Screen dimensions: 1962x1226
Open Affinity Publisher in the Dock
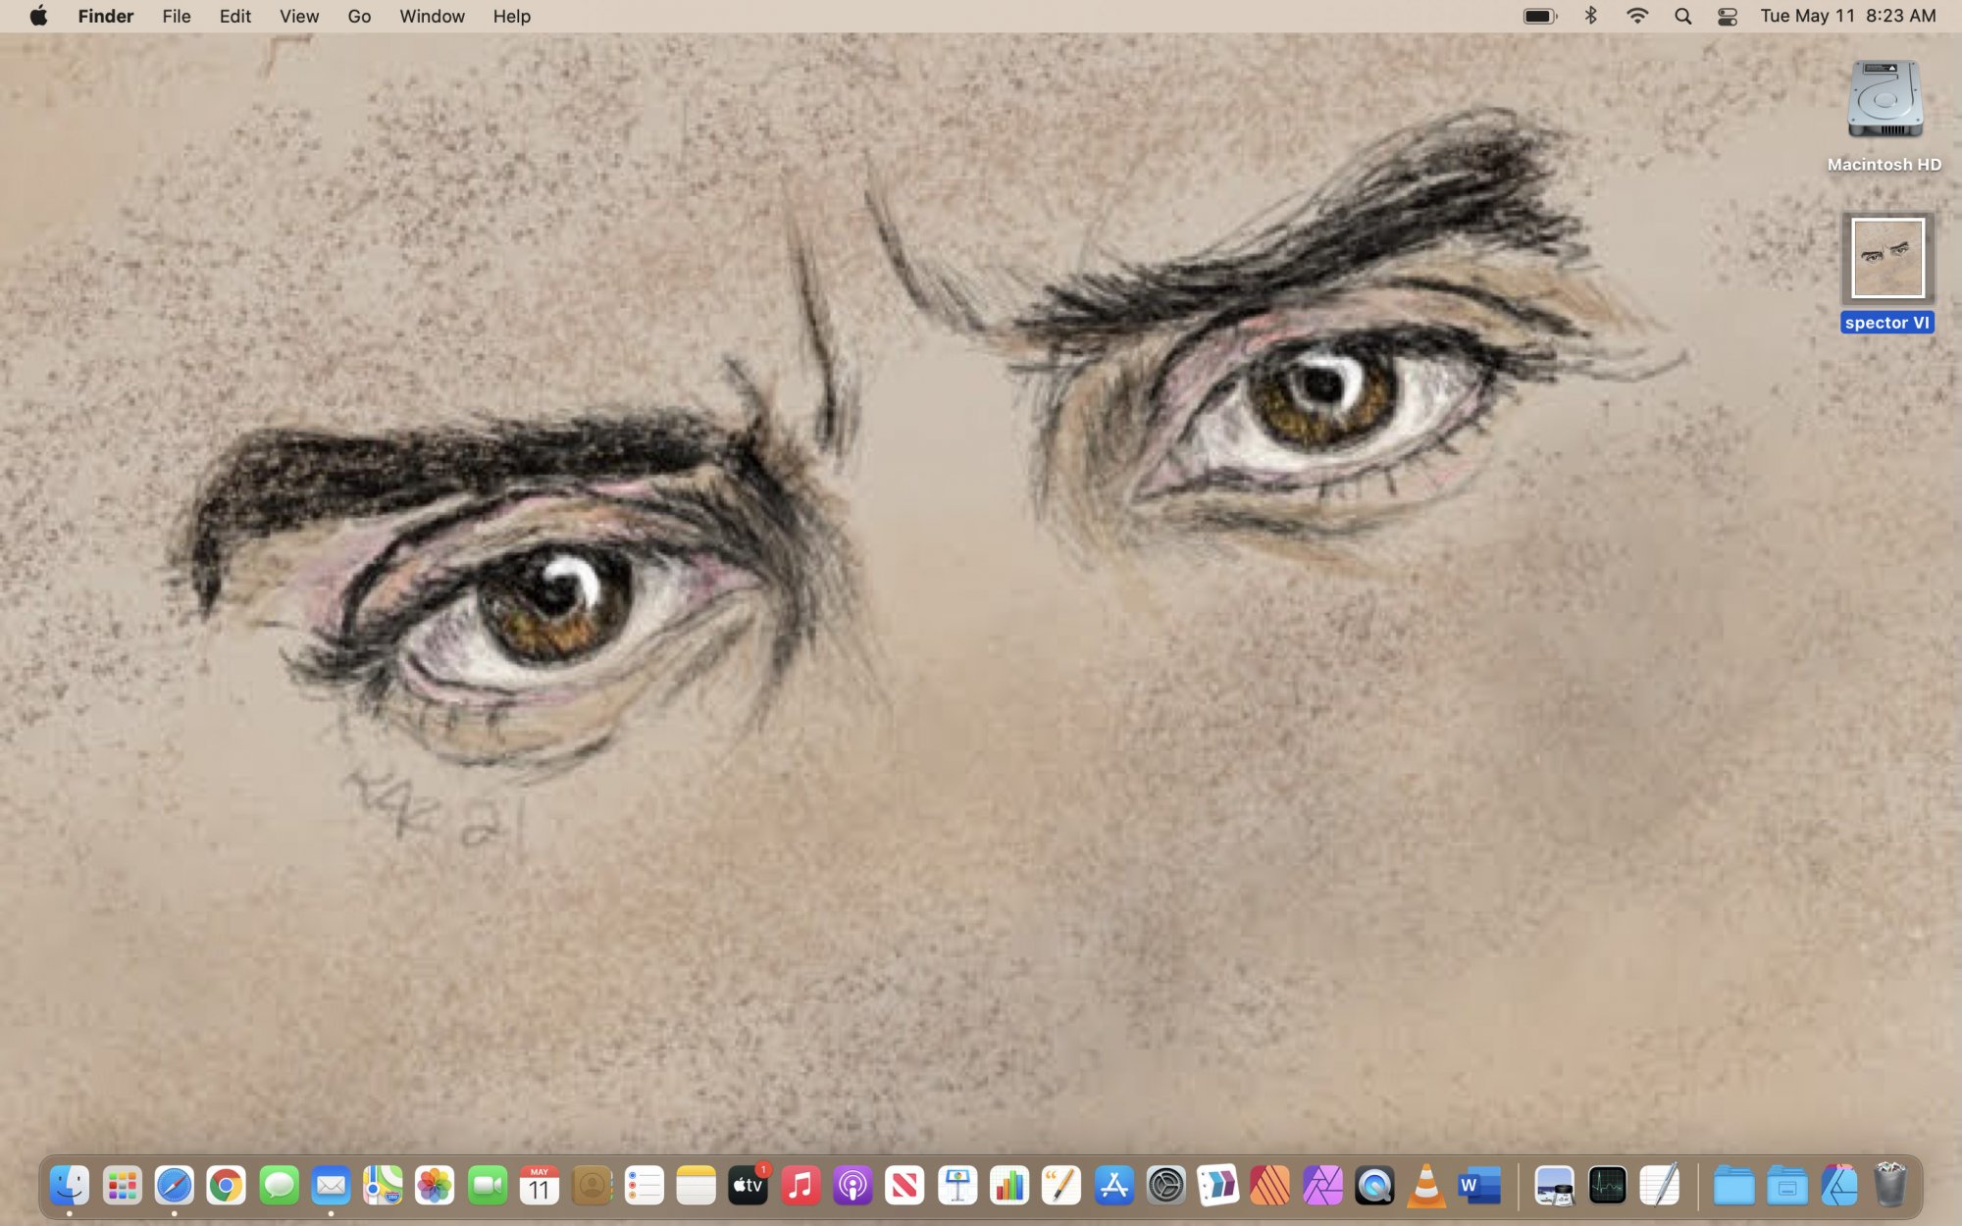coord(1270,1186)
